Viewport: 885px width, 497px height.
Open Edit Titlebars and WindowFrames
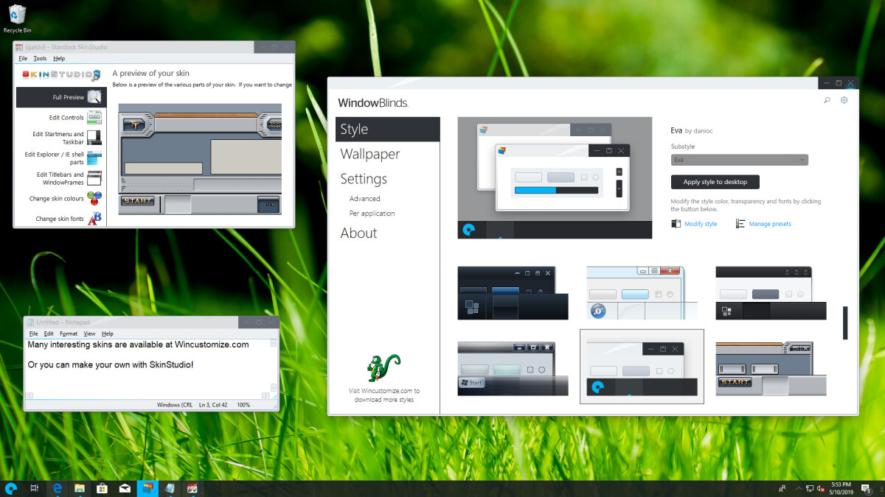[60, 178]
